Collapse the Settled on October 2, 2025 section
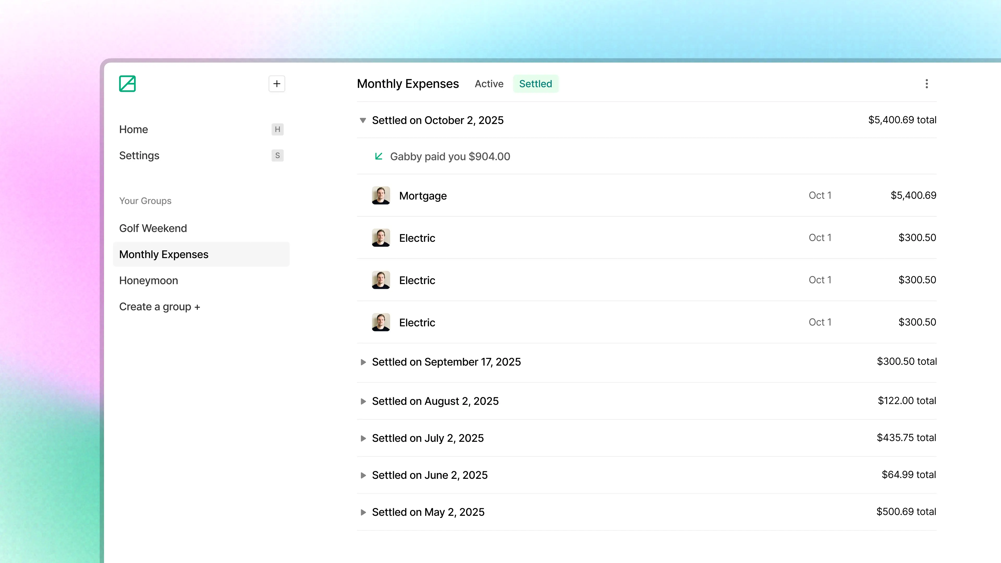Viewport: 1001px width, 563px height. [363, 120]
